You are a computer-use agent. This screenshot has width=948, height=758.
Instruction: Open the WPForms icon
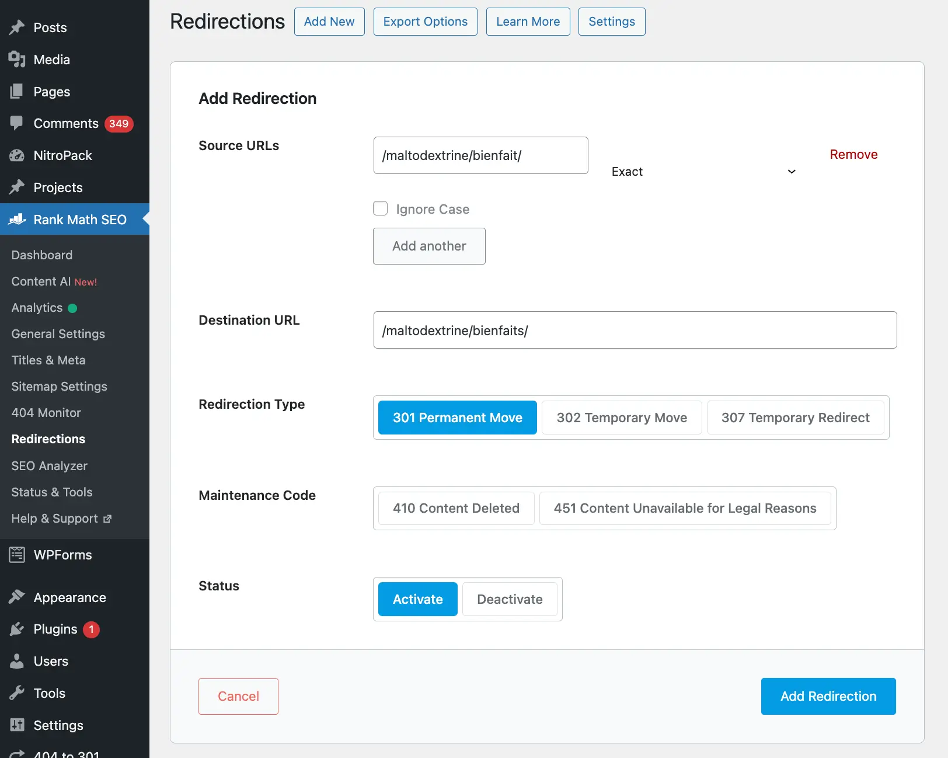click(17, 555)
